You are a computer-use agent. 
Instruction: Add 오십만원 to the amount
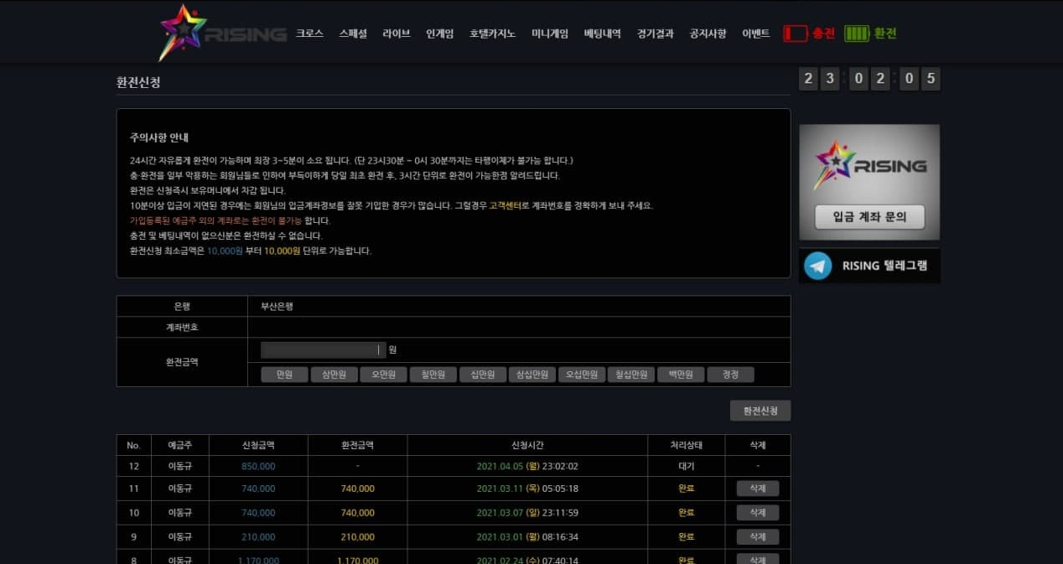[582, 375]
